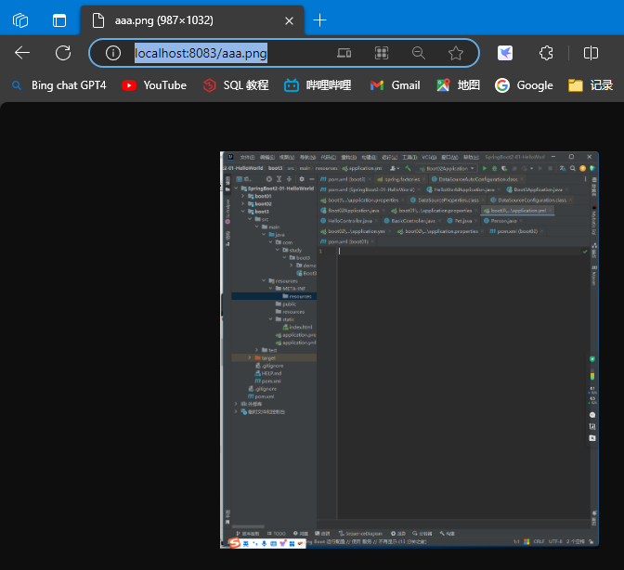Refresh the current page
Viewport: 624px width, 570px height.
[x=63, y=53]
